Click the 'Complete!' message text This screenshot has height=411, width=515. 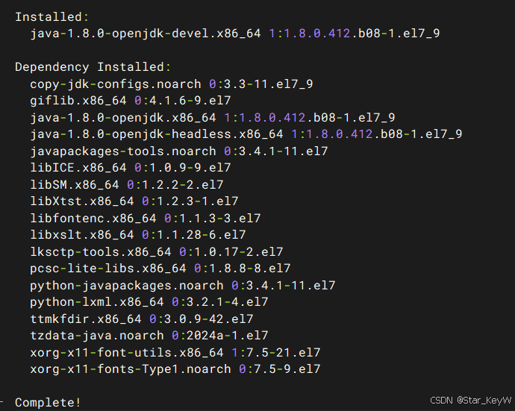[48, 403]
